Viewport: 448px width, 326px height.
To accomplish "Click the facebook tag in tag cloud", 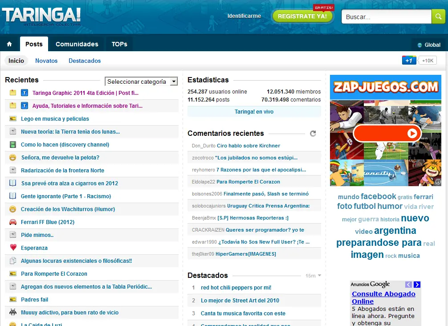I will (378, 196).
